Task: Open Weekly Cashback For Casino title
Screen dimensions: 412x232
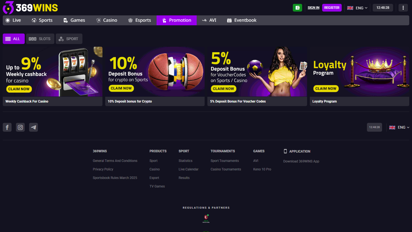Action: [x=27, y=101]
